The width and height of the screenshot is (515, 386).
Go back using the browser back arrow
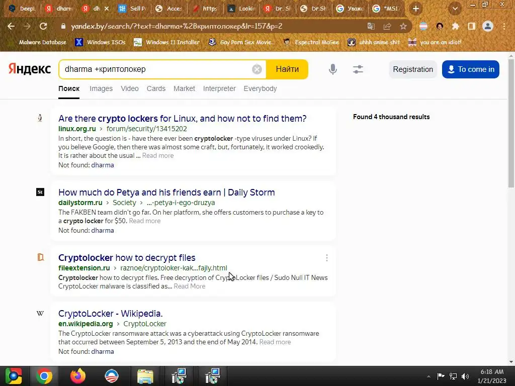tap(11, 26)
